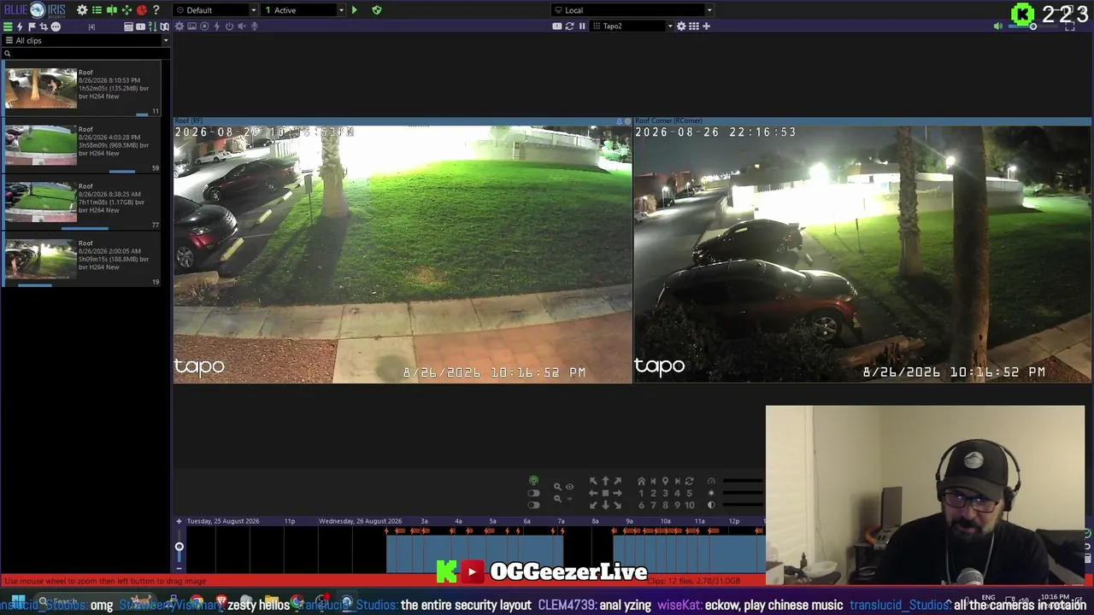Click the upper magnifier zoom icon
Screen dimensions: 1094x615
(x=557, y=487)
